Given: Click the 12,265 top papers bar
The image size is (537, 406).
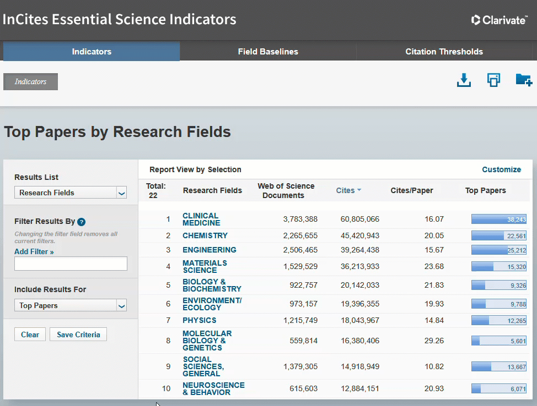Looking at the screenshot, I should pyautogui.click(x=498, y=320).
